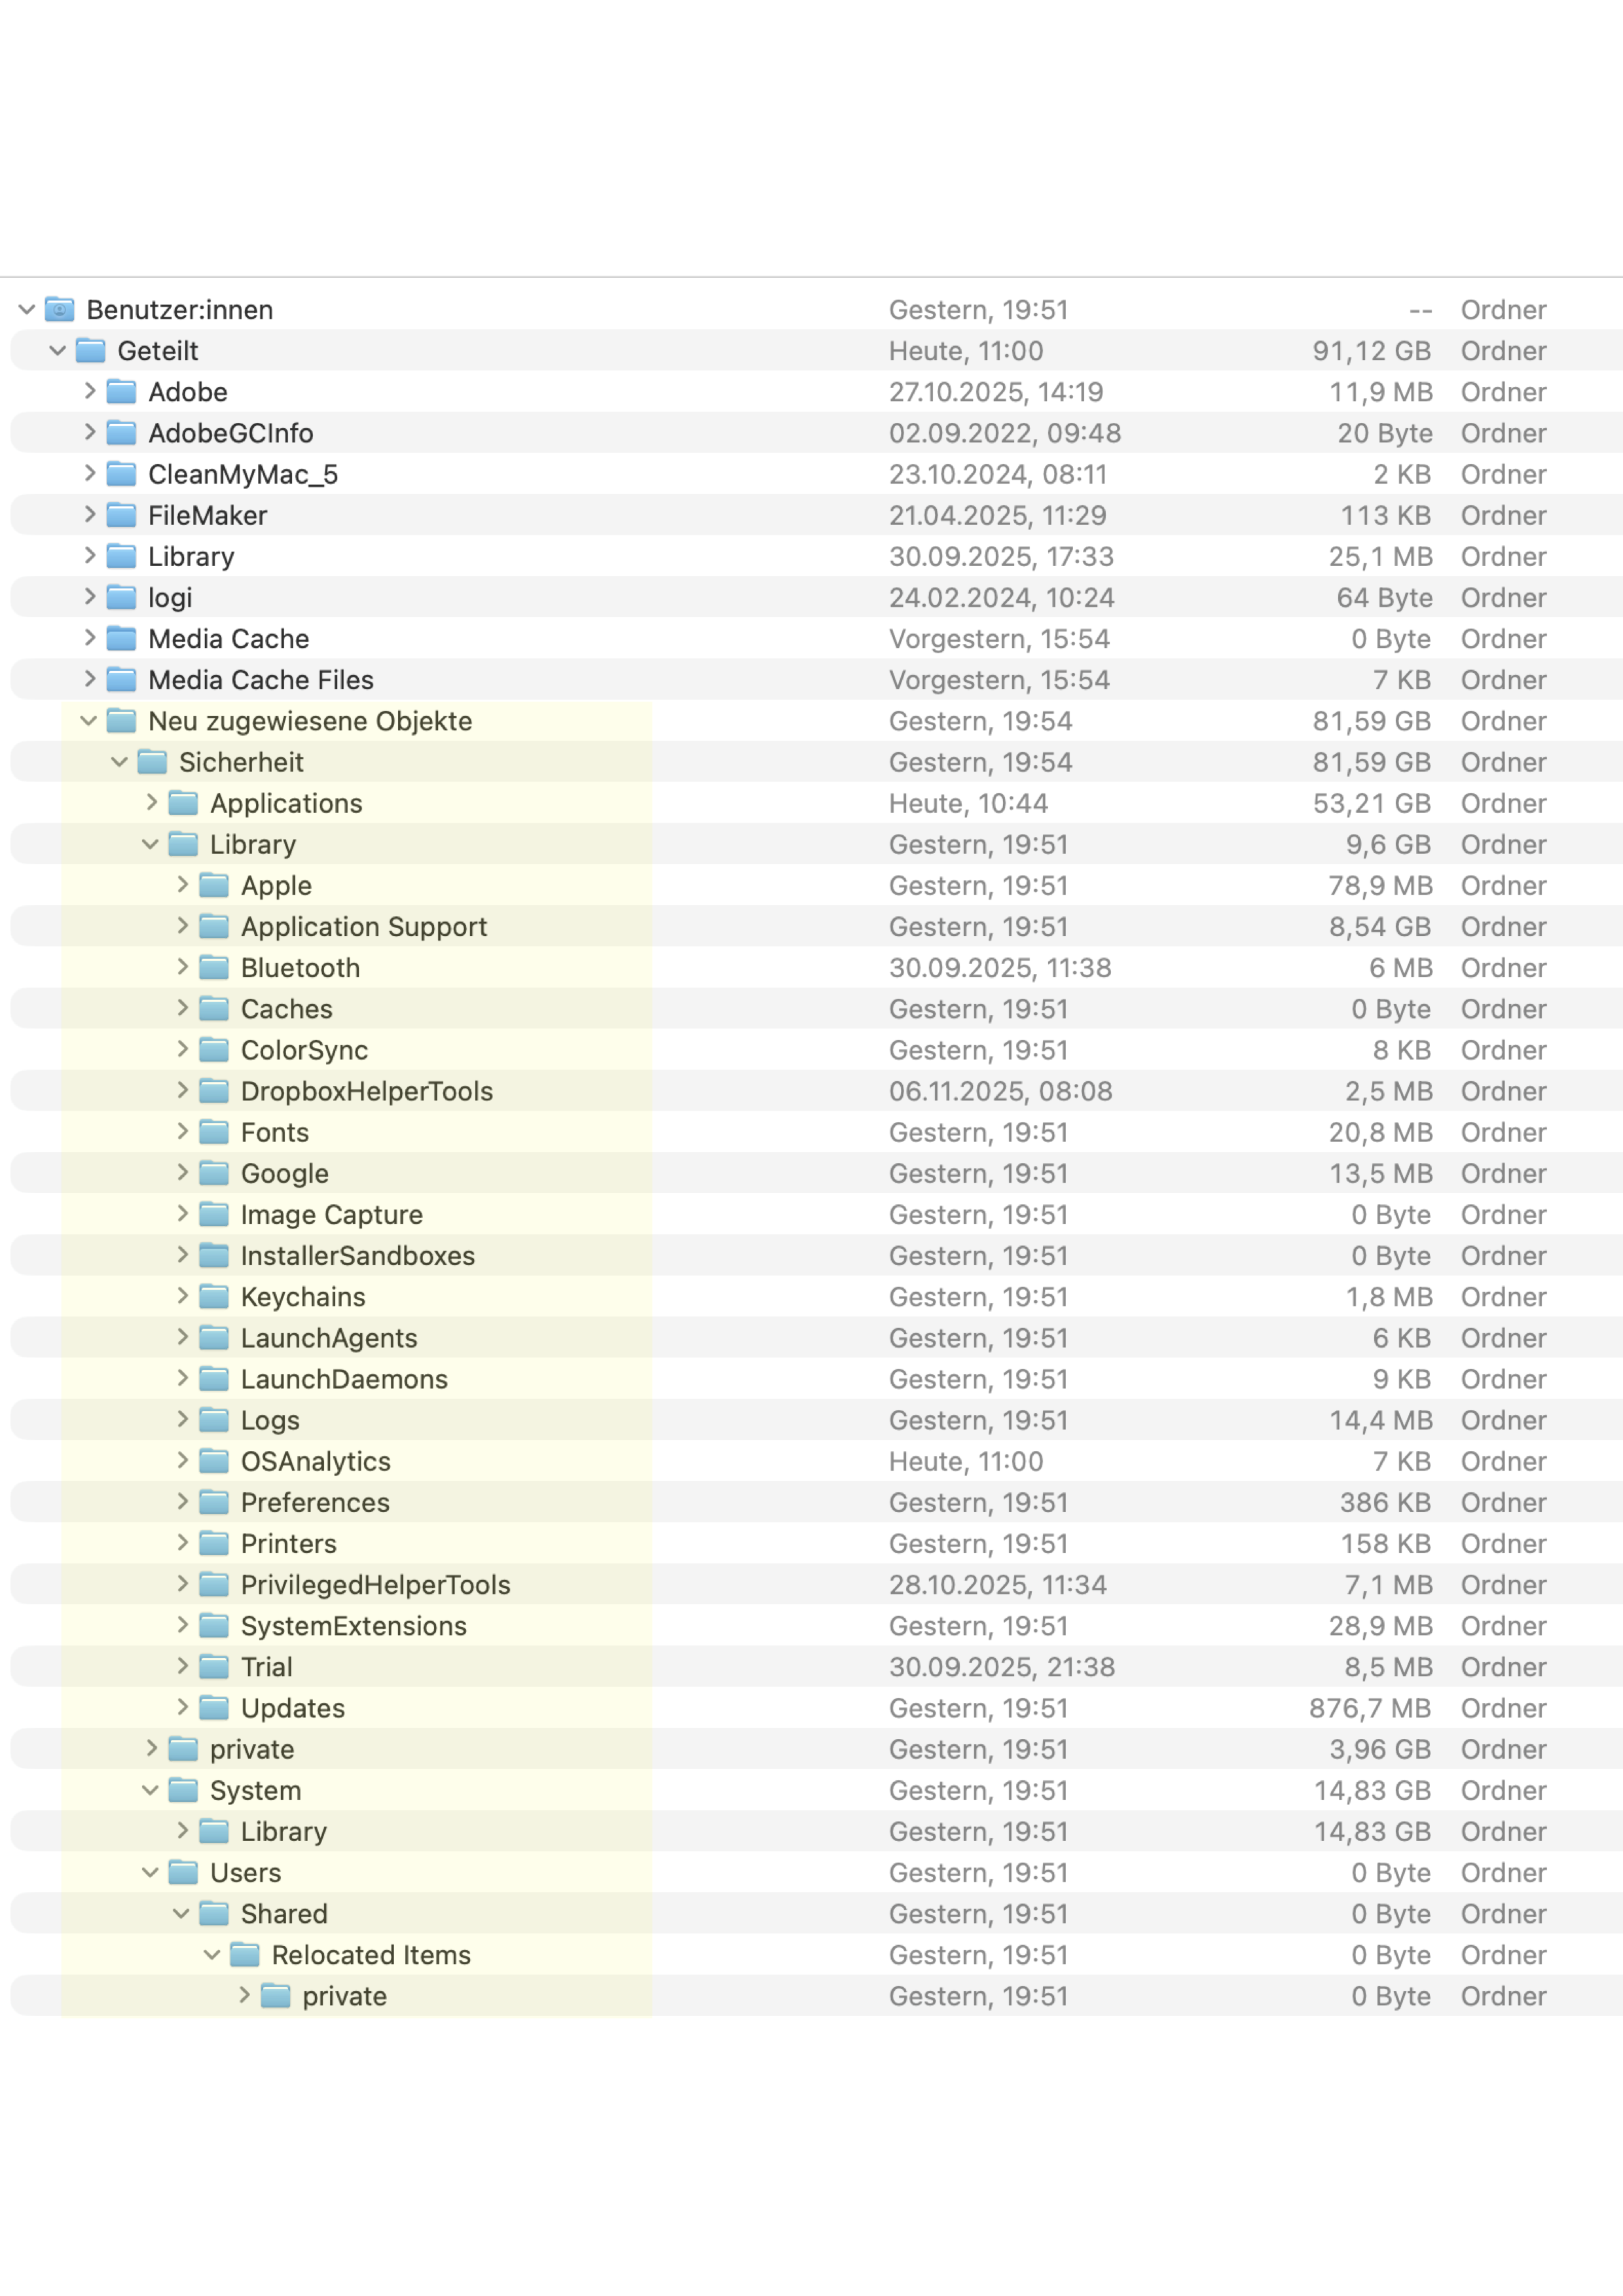This screenshot has height=2296, width=1623.
Task: Click the Geteilt folder icon
Action: point(91,351)
